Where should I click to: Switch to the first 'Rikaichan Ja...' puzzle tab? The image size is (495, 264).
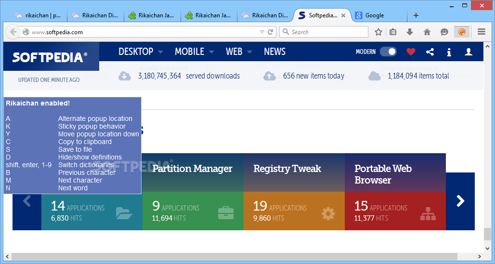pyautogui.click(x=153, y=15)
